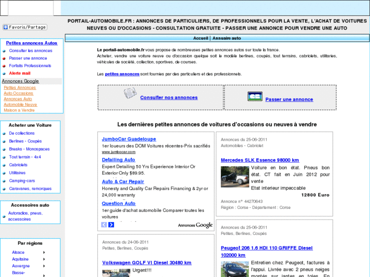Open Maison a Vendre ad link
The image size is (370, 277).
click(x=19, y=110)
